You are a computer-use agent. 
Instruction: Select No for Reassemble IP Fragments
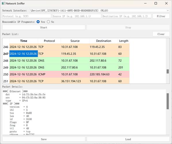point(48,22)
